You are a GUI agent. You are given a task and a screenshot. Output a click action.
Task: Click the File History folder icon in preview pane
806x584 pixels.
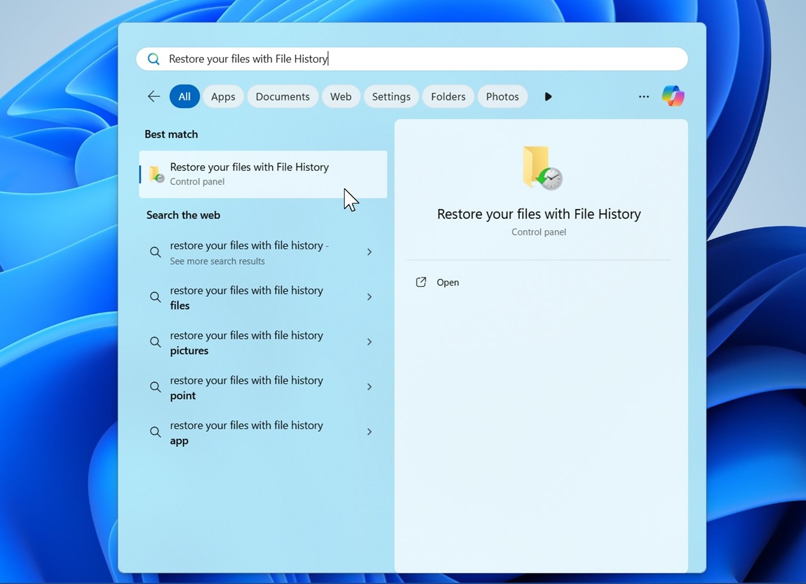539,168
